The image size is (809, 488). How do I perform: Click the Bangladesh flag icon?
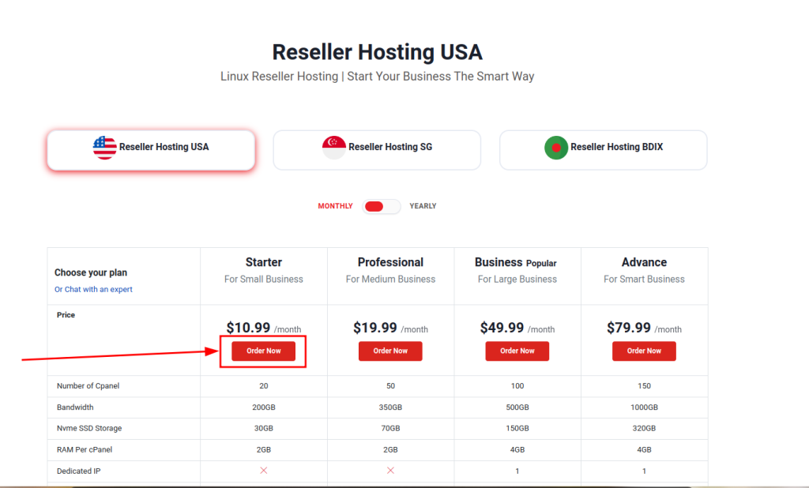point(556,148)
